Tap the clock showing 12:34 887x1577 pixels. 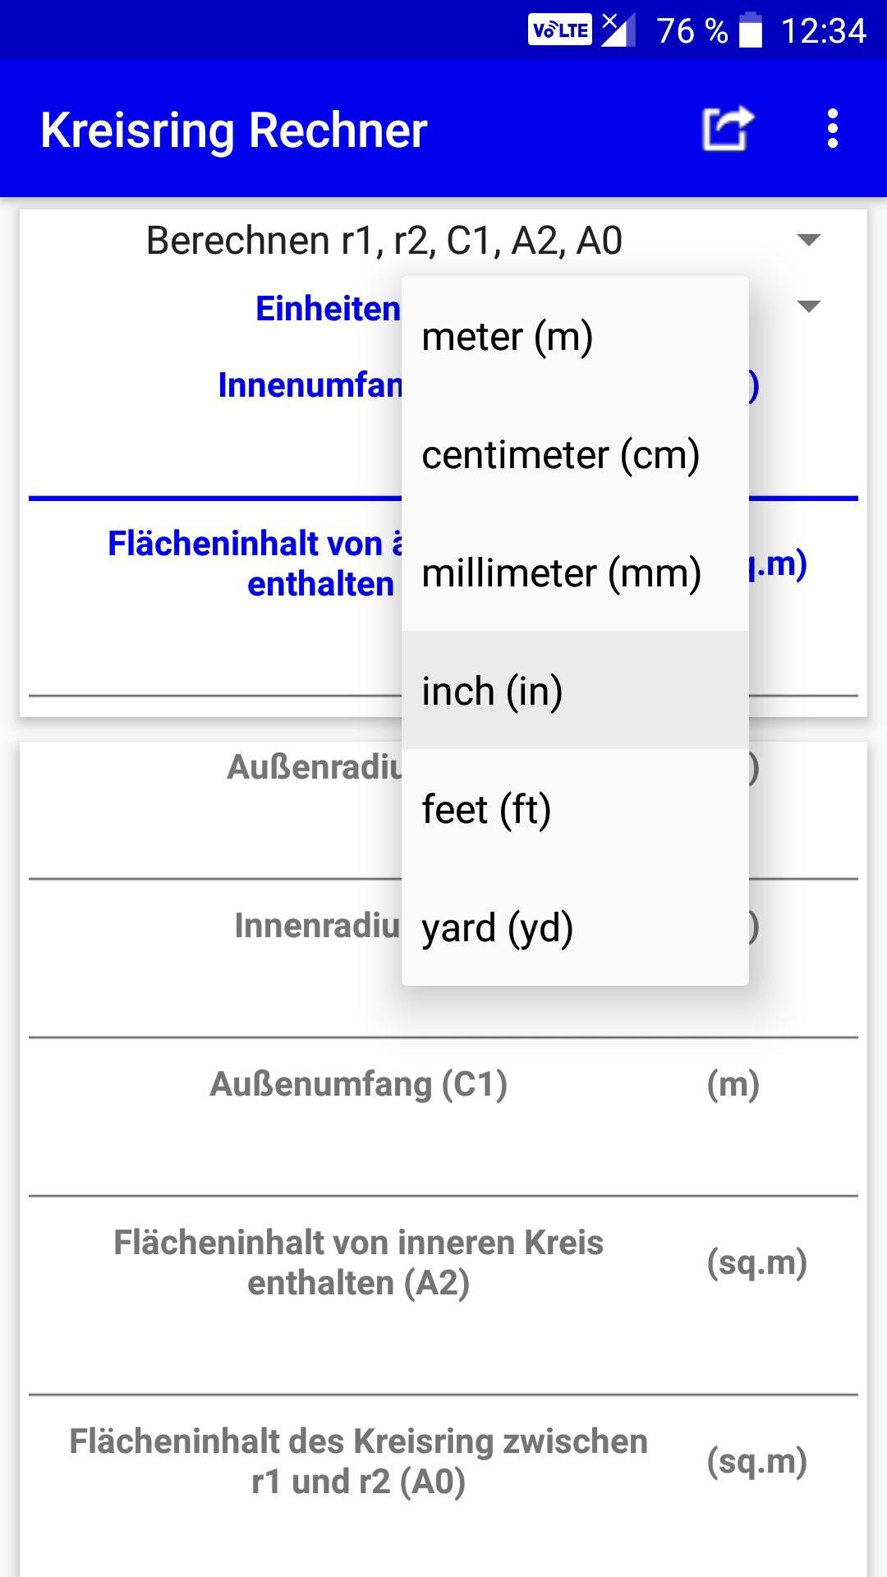coord(823,31)
